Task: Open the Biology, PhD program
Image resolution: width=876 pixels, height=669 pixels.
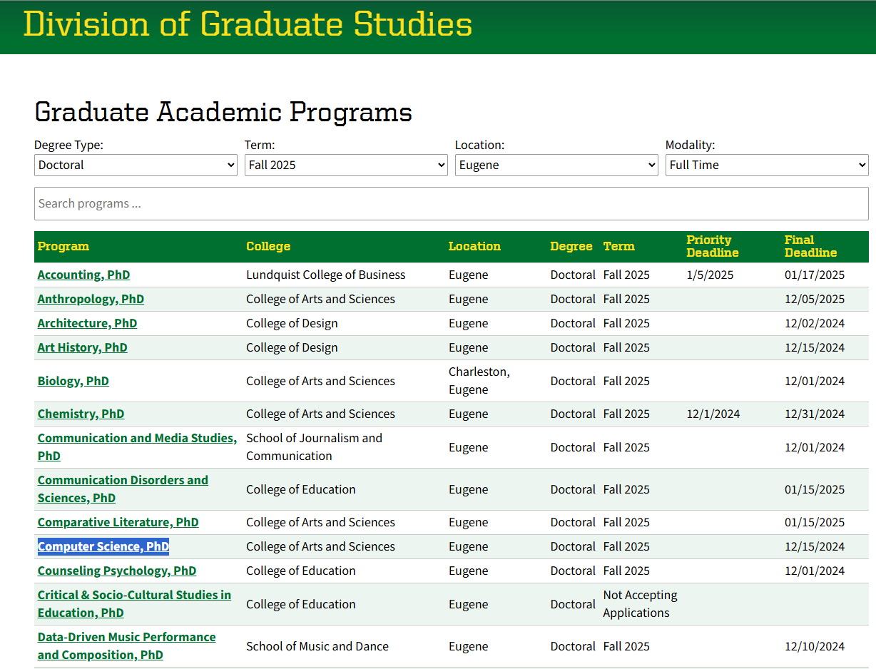Action: 73,381
